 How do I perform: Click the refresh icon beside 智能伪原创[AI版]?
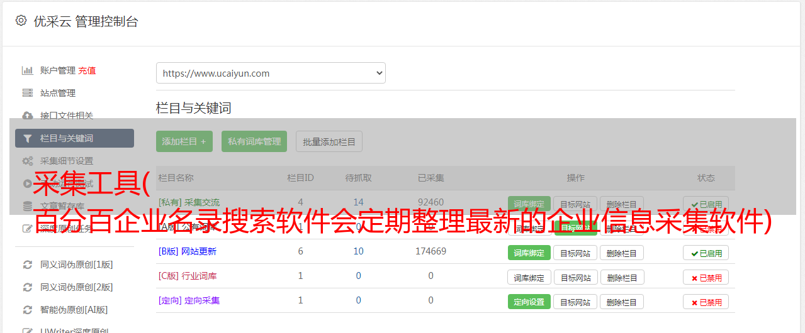pyautogui.click(x=28, y=310)
